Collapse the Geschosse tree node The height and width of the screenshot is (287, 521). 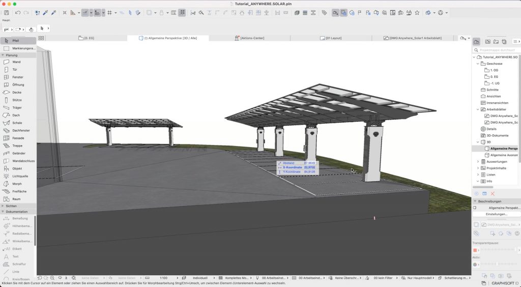[478, 64]
